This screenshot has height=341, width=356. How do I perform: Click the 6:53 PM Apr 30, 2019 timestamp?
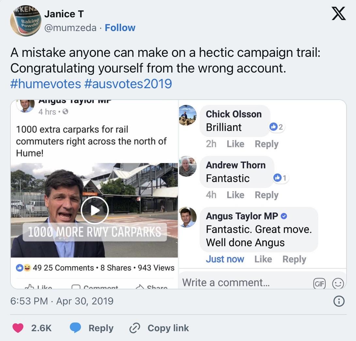pyautogui.click(x=62, y=301)
